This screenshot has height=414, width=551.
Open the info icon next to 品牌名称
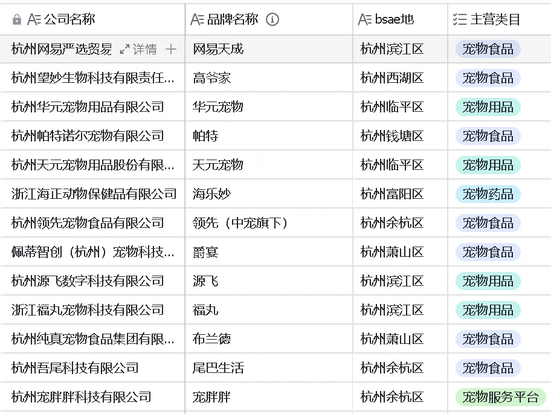point(272,19)
